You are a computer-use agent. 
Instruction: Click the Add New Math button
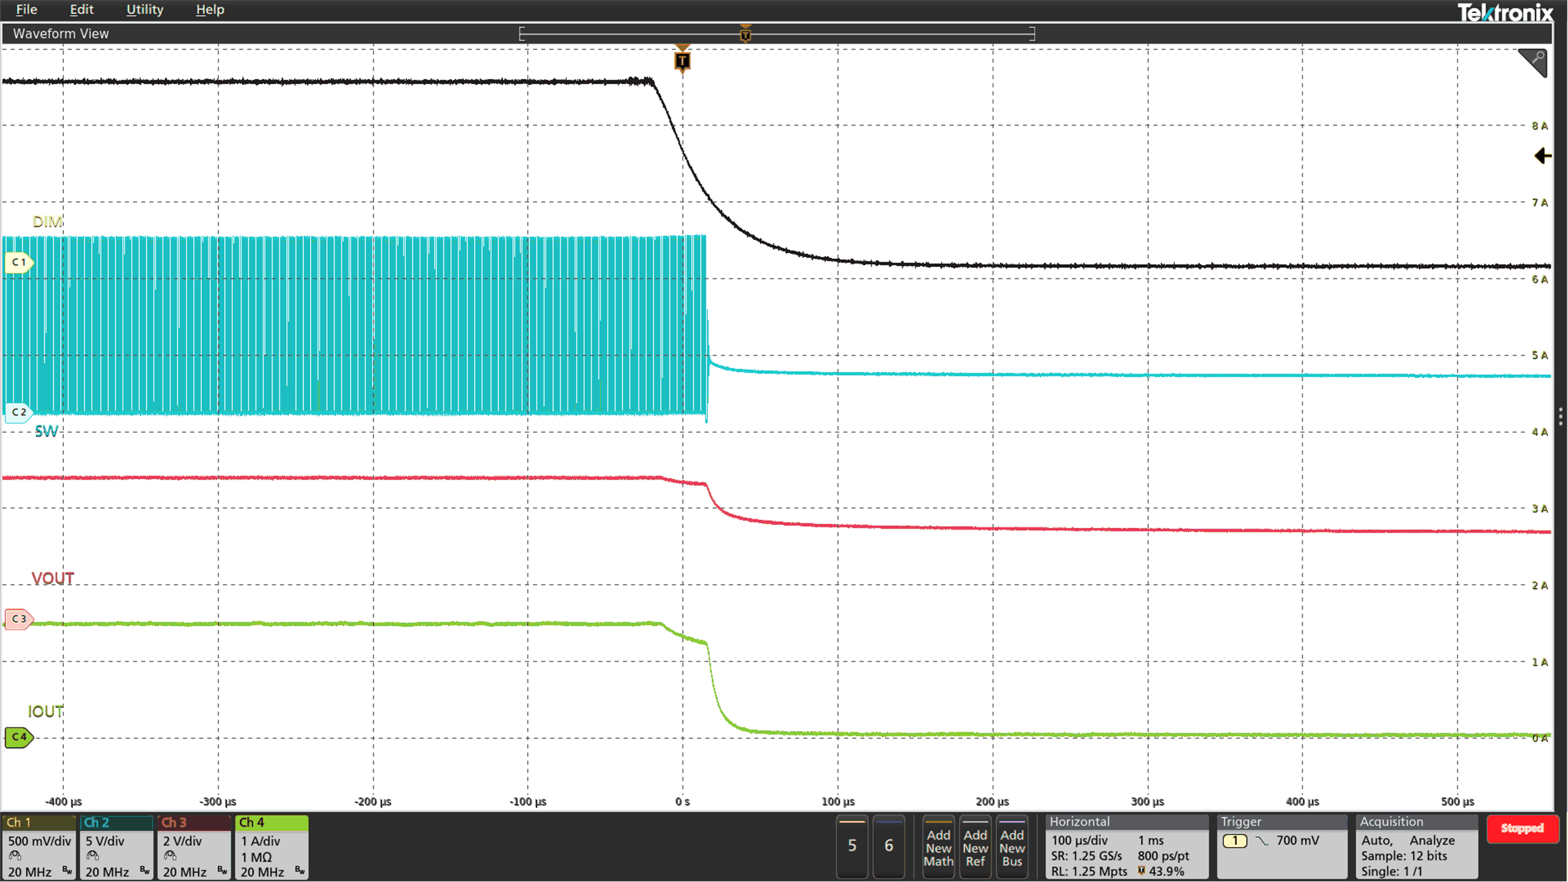(x=939, y=848)
